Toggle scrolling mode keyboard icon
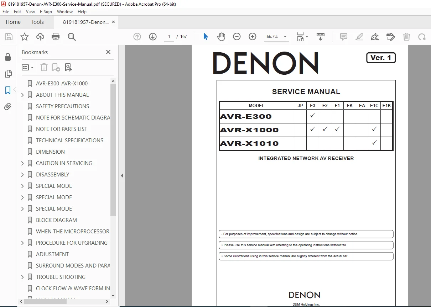This screenshot has height=307, width=431. tap(321, 37)
